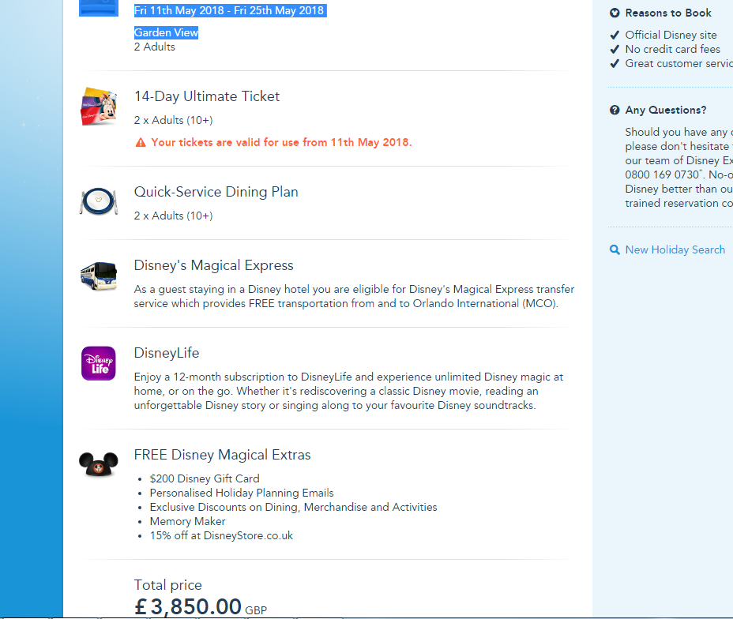Click checkmark next to No credit card fees

[615, 49]
